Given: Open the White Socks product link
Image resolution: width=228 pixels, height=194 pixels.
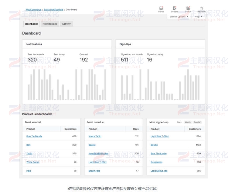Looking at the screenshot, I should pos(33,162).
